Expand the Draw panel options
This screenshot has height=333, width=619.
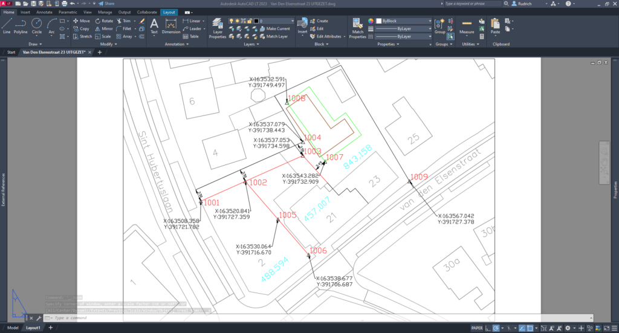pos(35,44)
